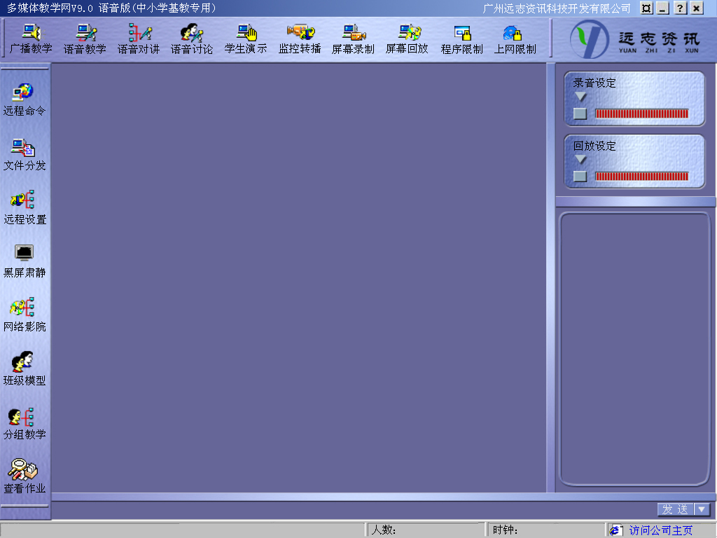This screenshot has height=538, width=717.
Task: Open 上网限制 internet restriction
Action: [515, 39]
